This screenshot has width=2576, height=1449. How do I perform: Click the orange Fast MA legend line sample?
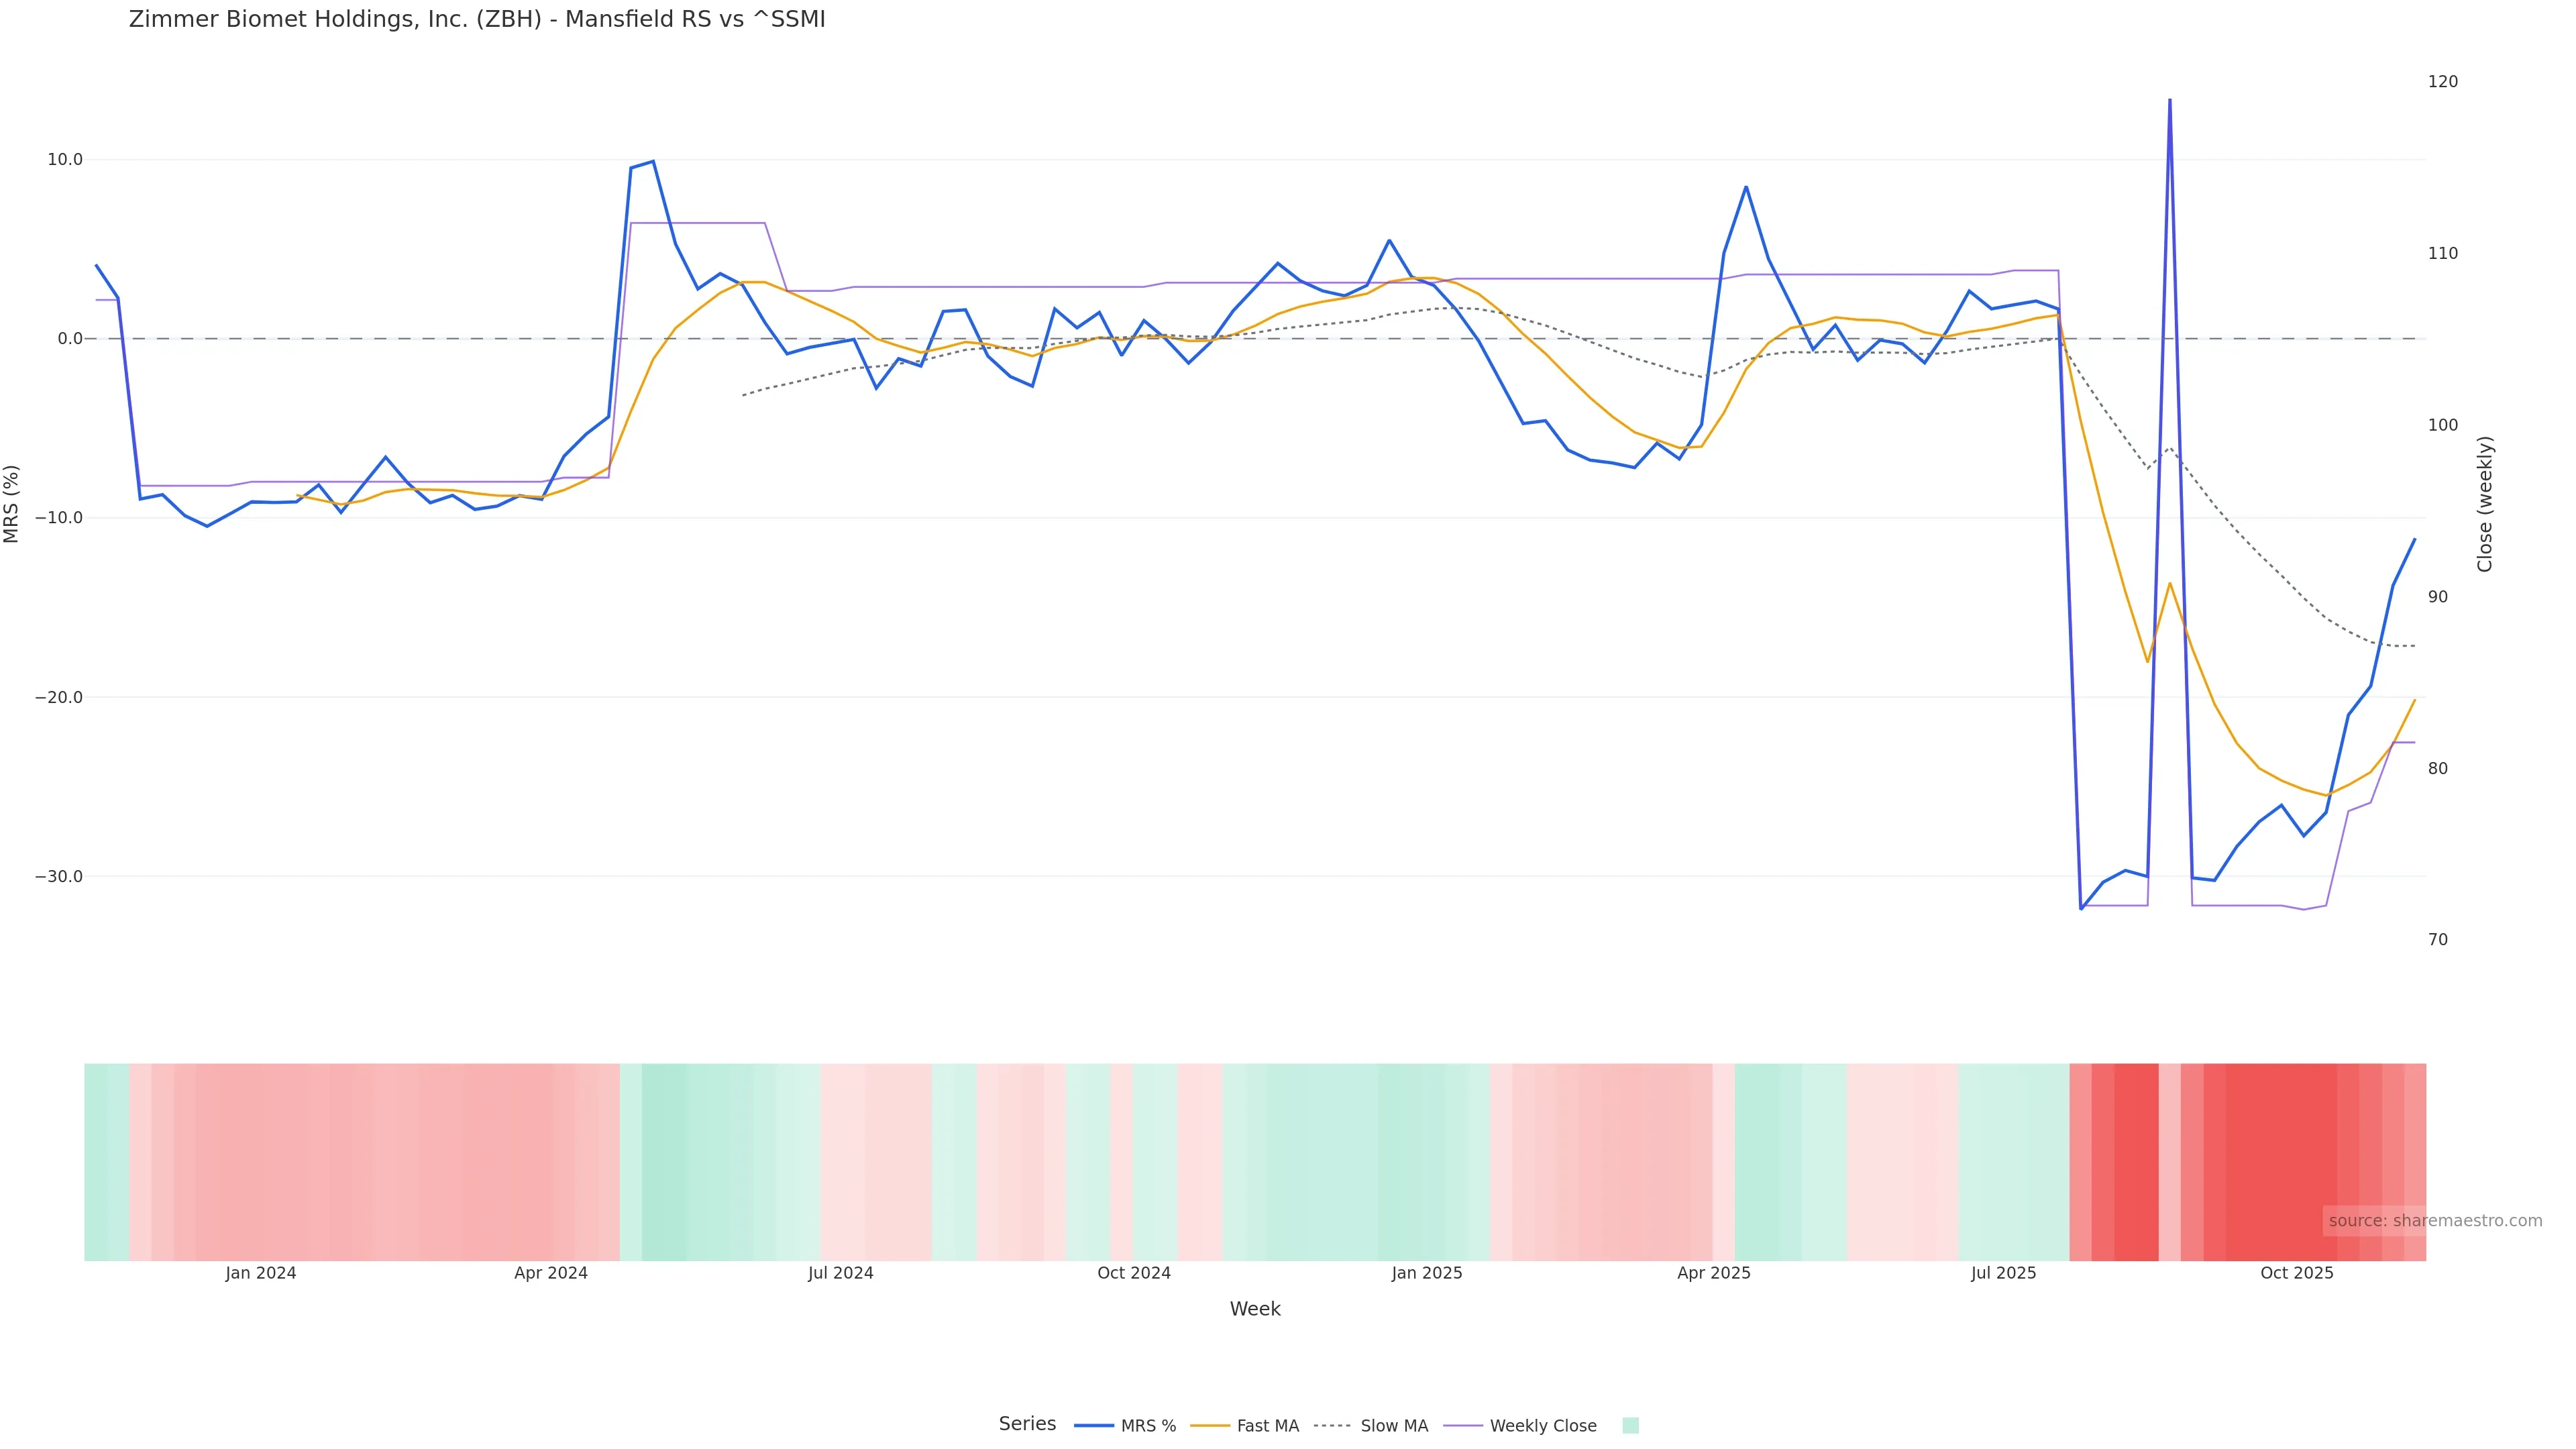click(1210, 1426)
